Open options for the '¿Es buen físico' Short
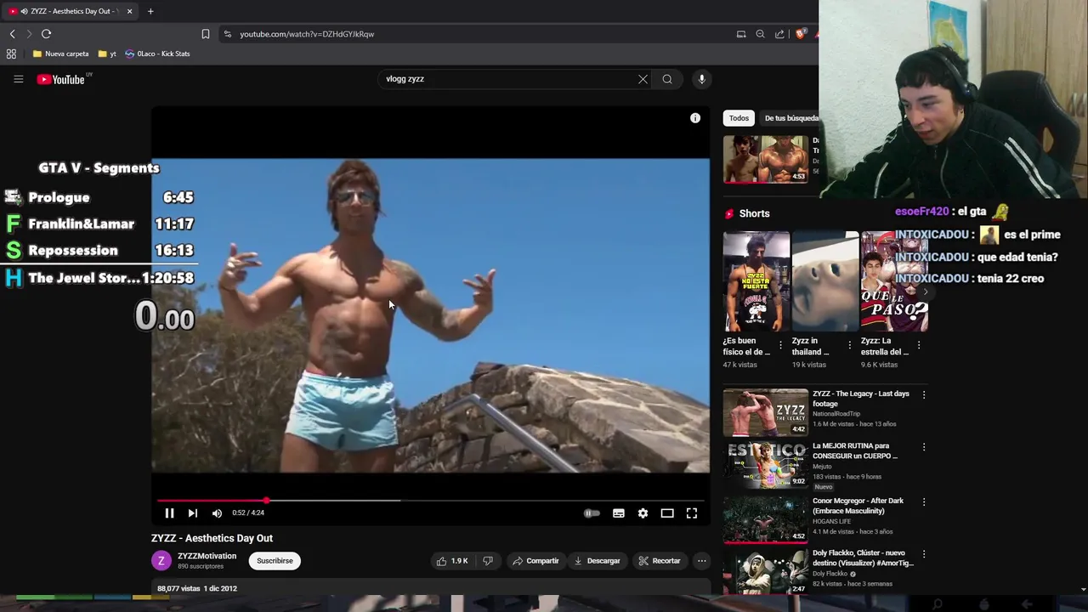Viewport: 1088px width, 612px height. click(x=780, y=345)
